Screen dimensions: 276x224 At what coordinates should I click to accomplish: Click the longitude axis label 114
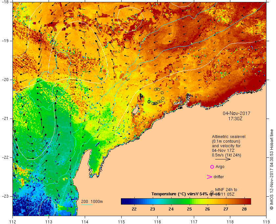click(85, 221)
